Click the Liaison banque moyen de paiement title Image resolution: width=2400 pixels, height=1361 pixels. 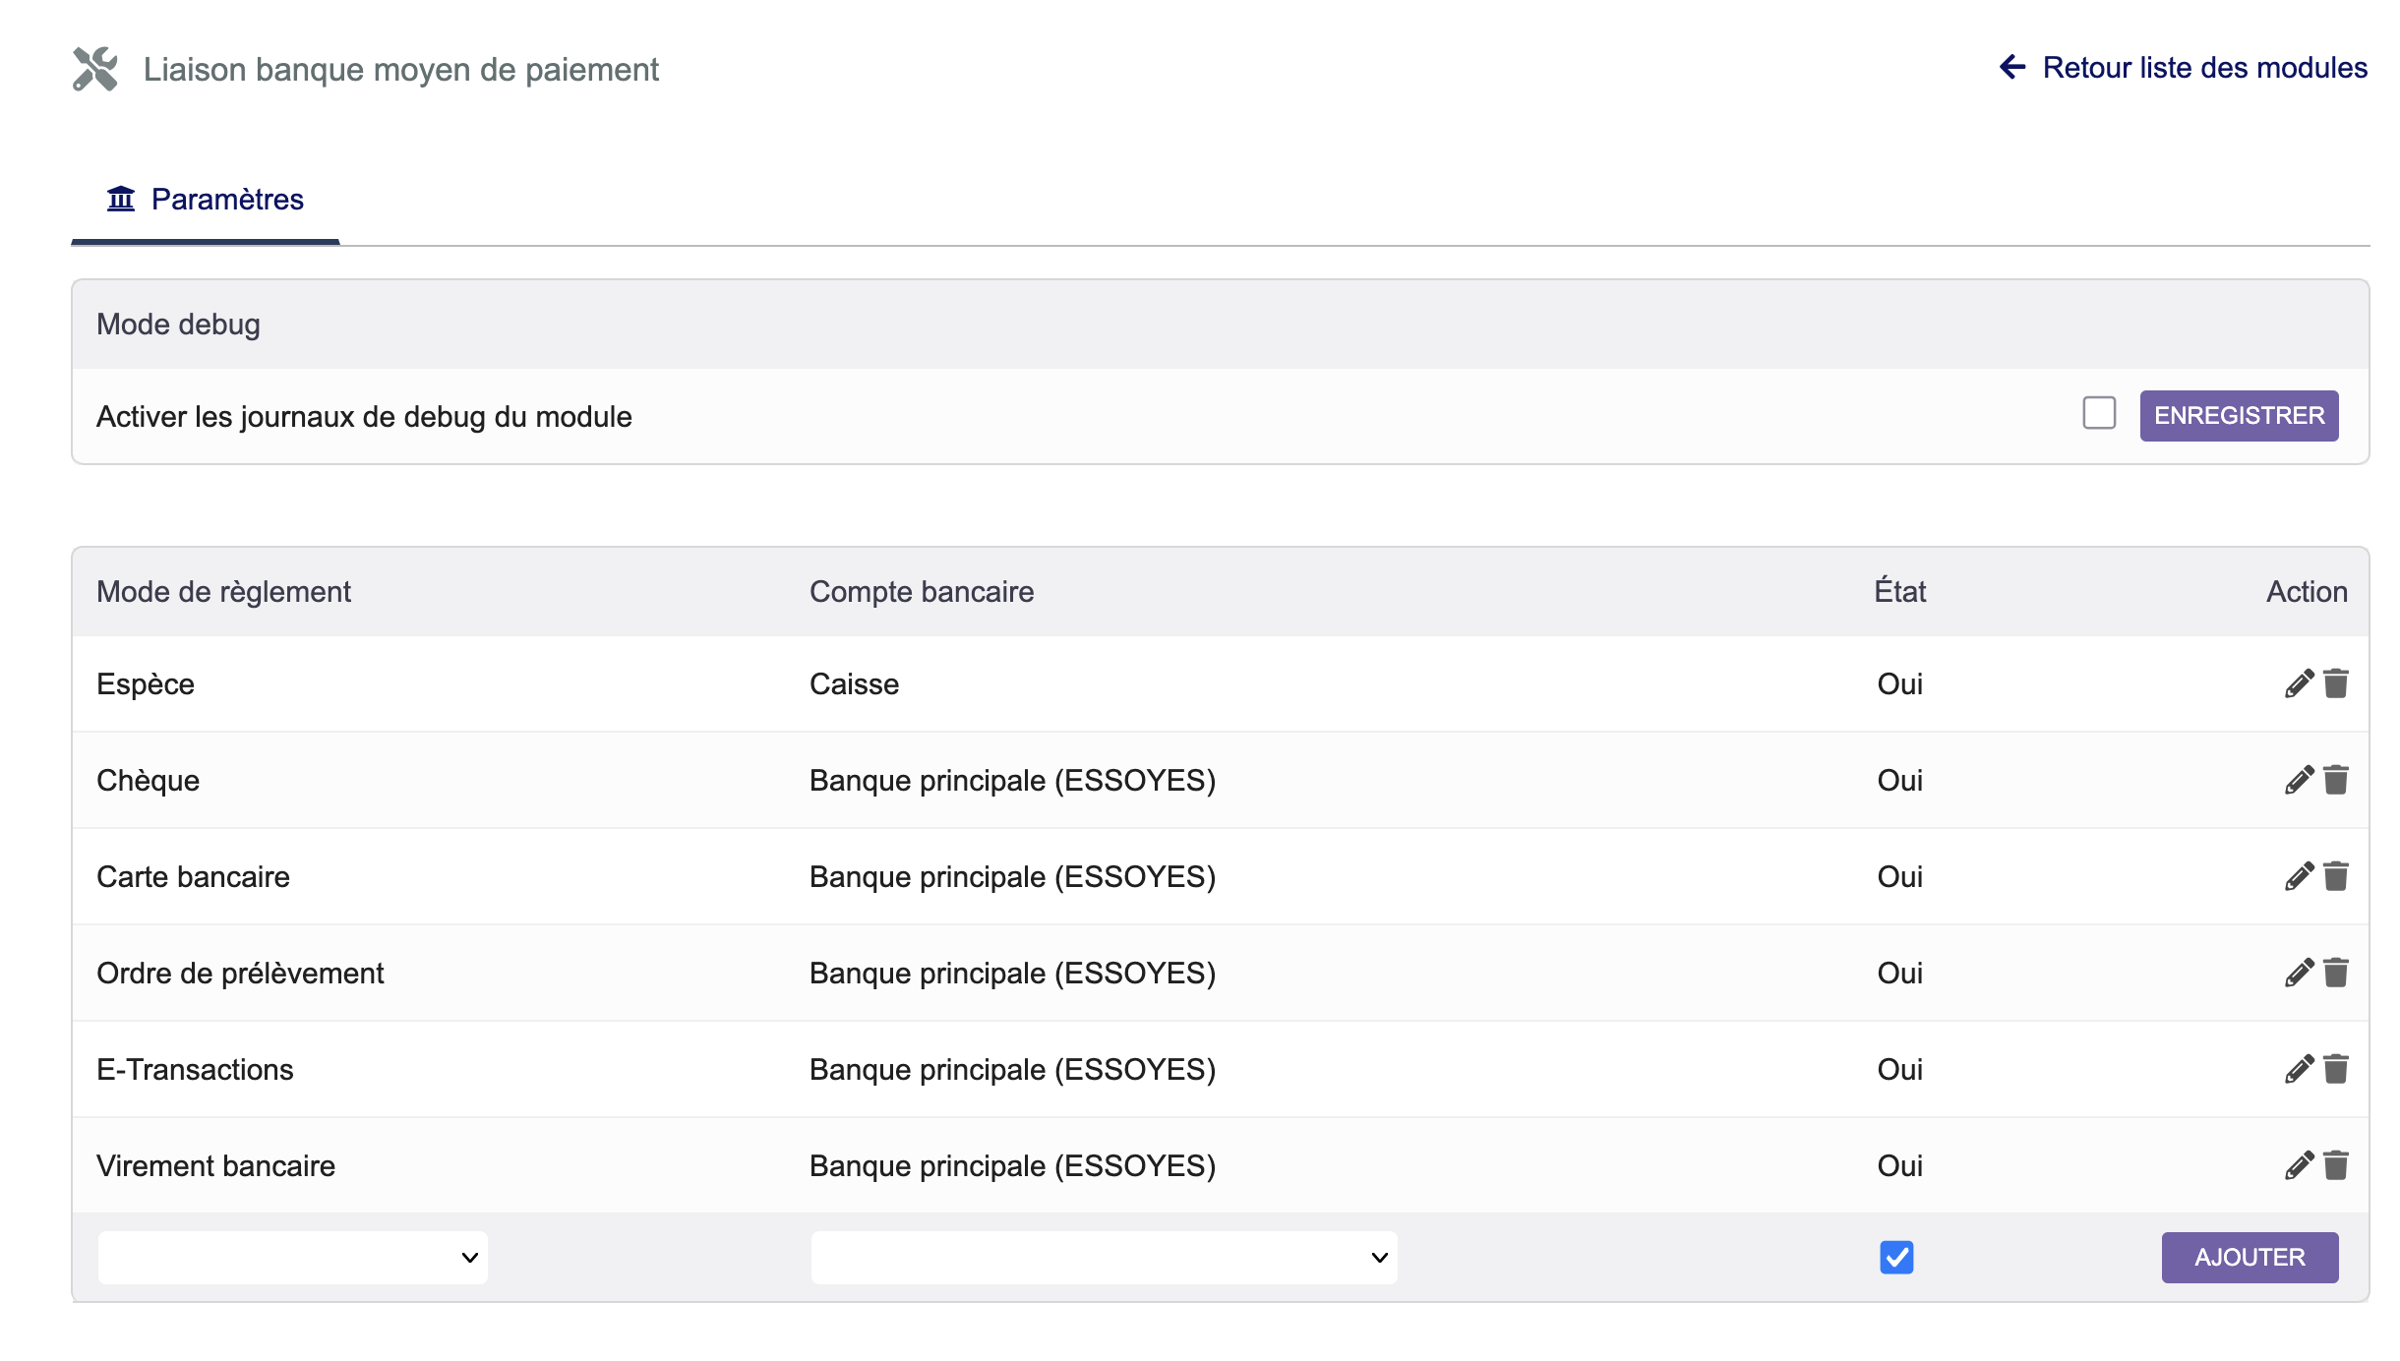coord(400,70)
